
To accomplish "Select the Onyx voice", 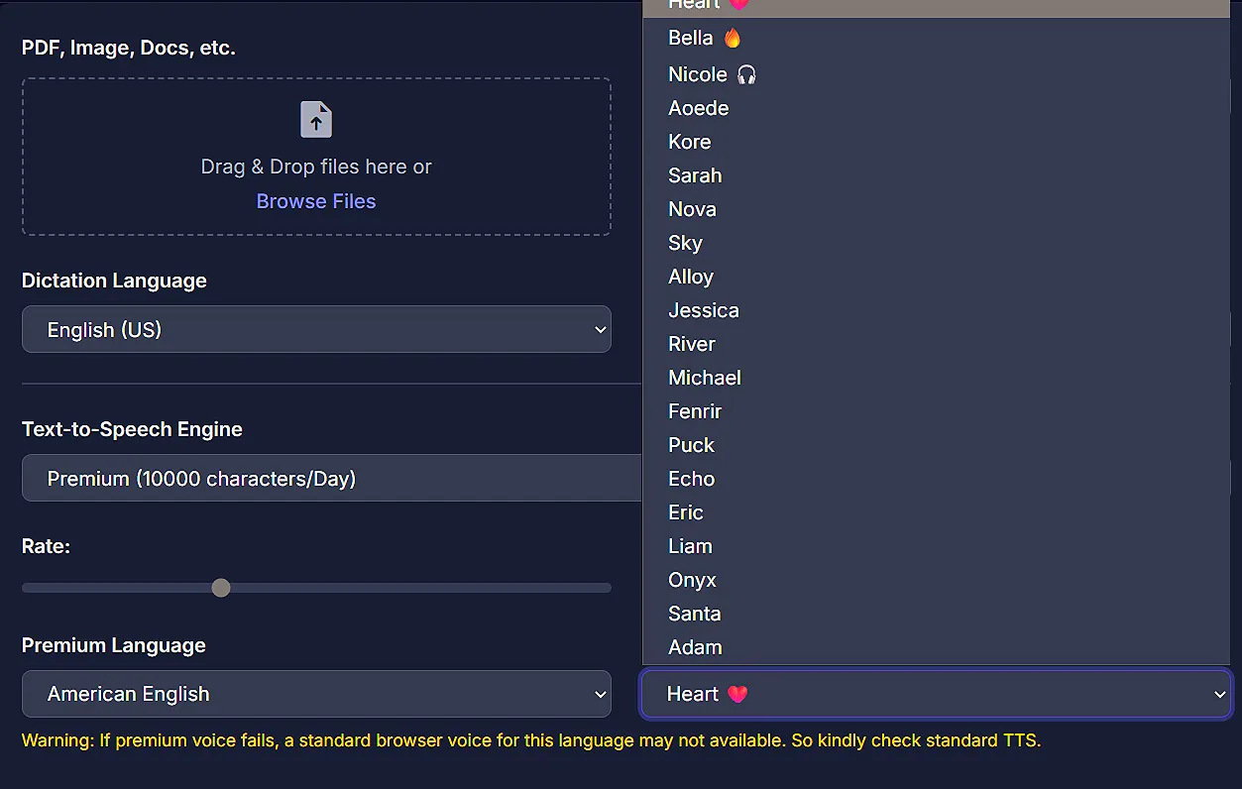I will pos(692,580).
